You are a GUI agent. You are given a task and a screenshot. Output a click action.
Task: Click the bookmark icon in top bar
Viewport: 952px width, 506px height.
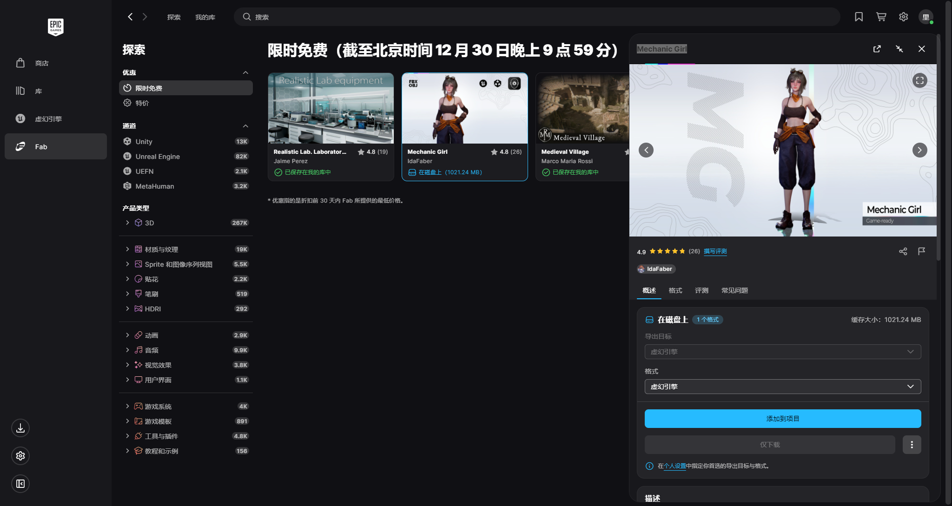coord(859,17)
